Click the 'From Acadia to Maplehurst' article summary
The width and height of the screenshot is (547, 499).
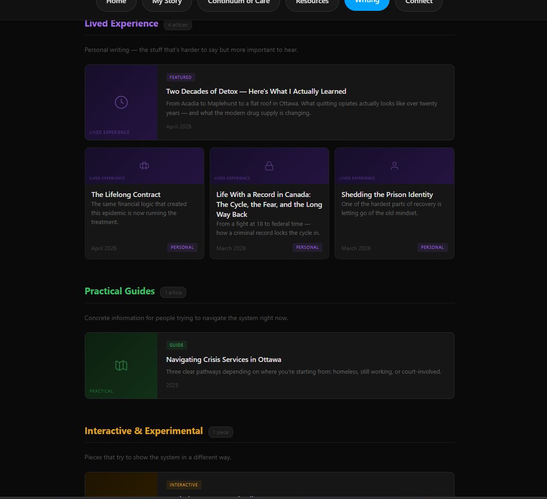[302, 108]
